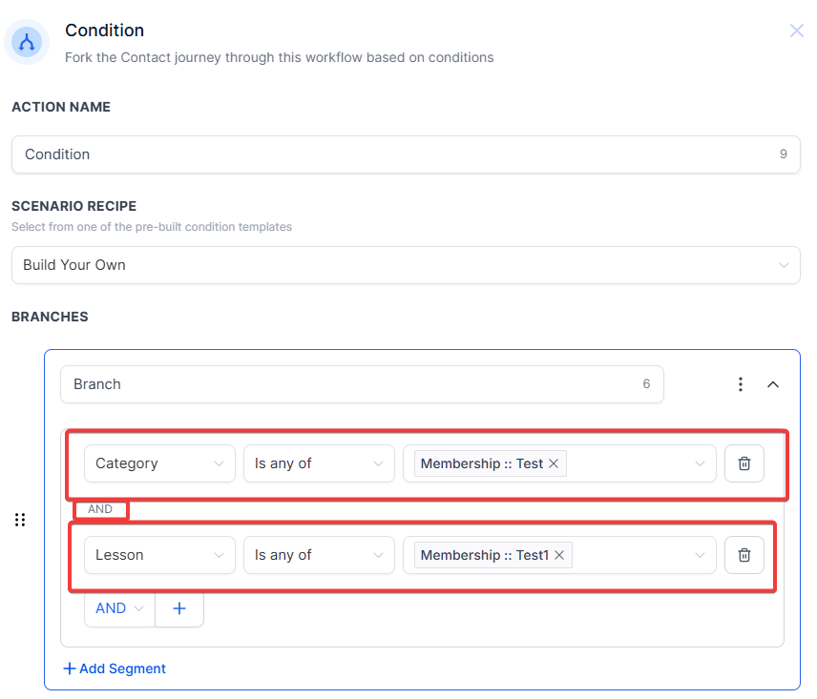Open the Branch three-dot options menu
Screen dimensions: 817x699
pyautogui.click(x=741, y=384)
